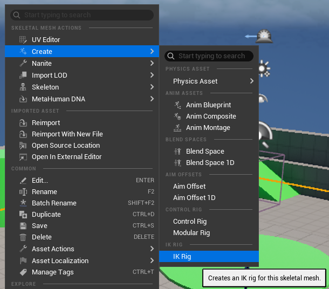Expand the Skeleton submenu arrow

[152, 87]
